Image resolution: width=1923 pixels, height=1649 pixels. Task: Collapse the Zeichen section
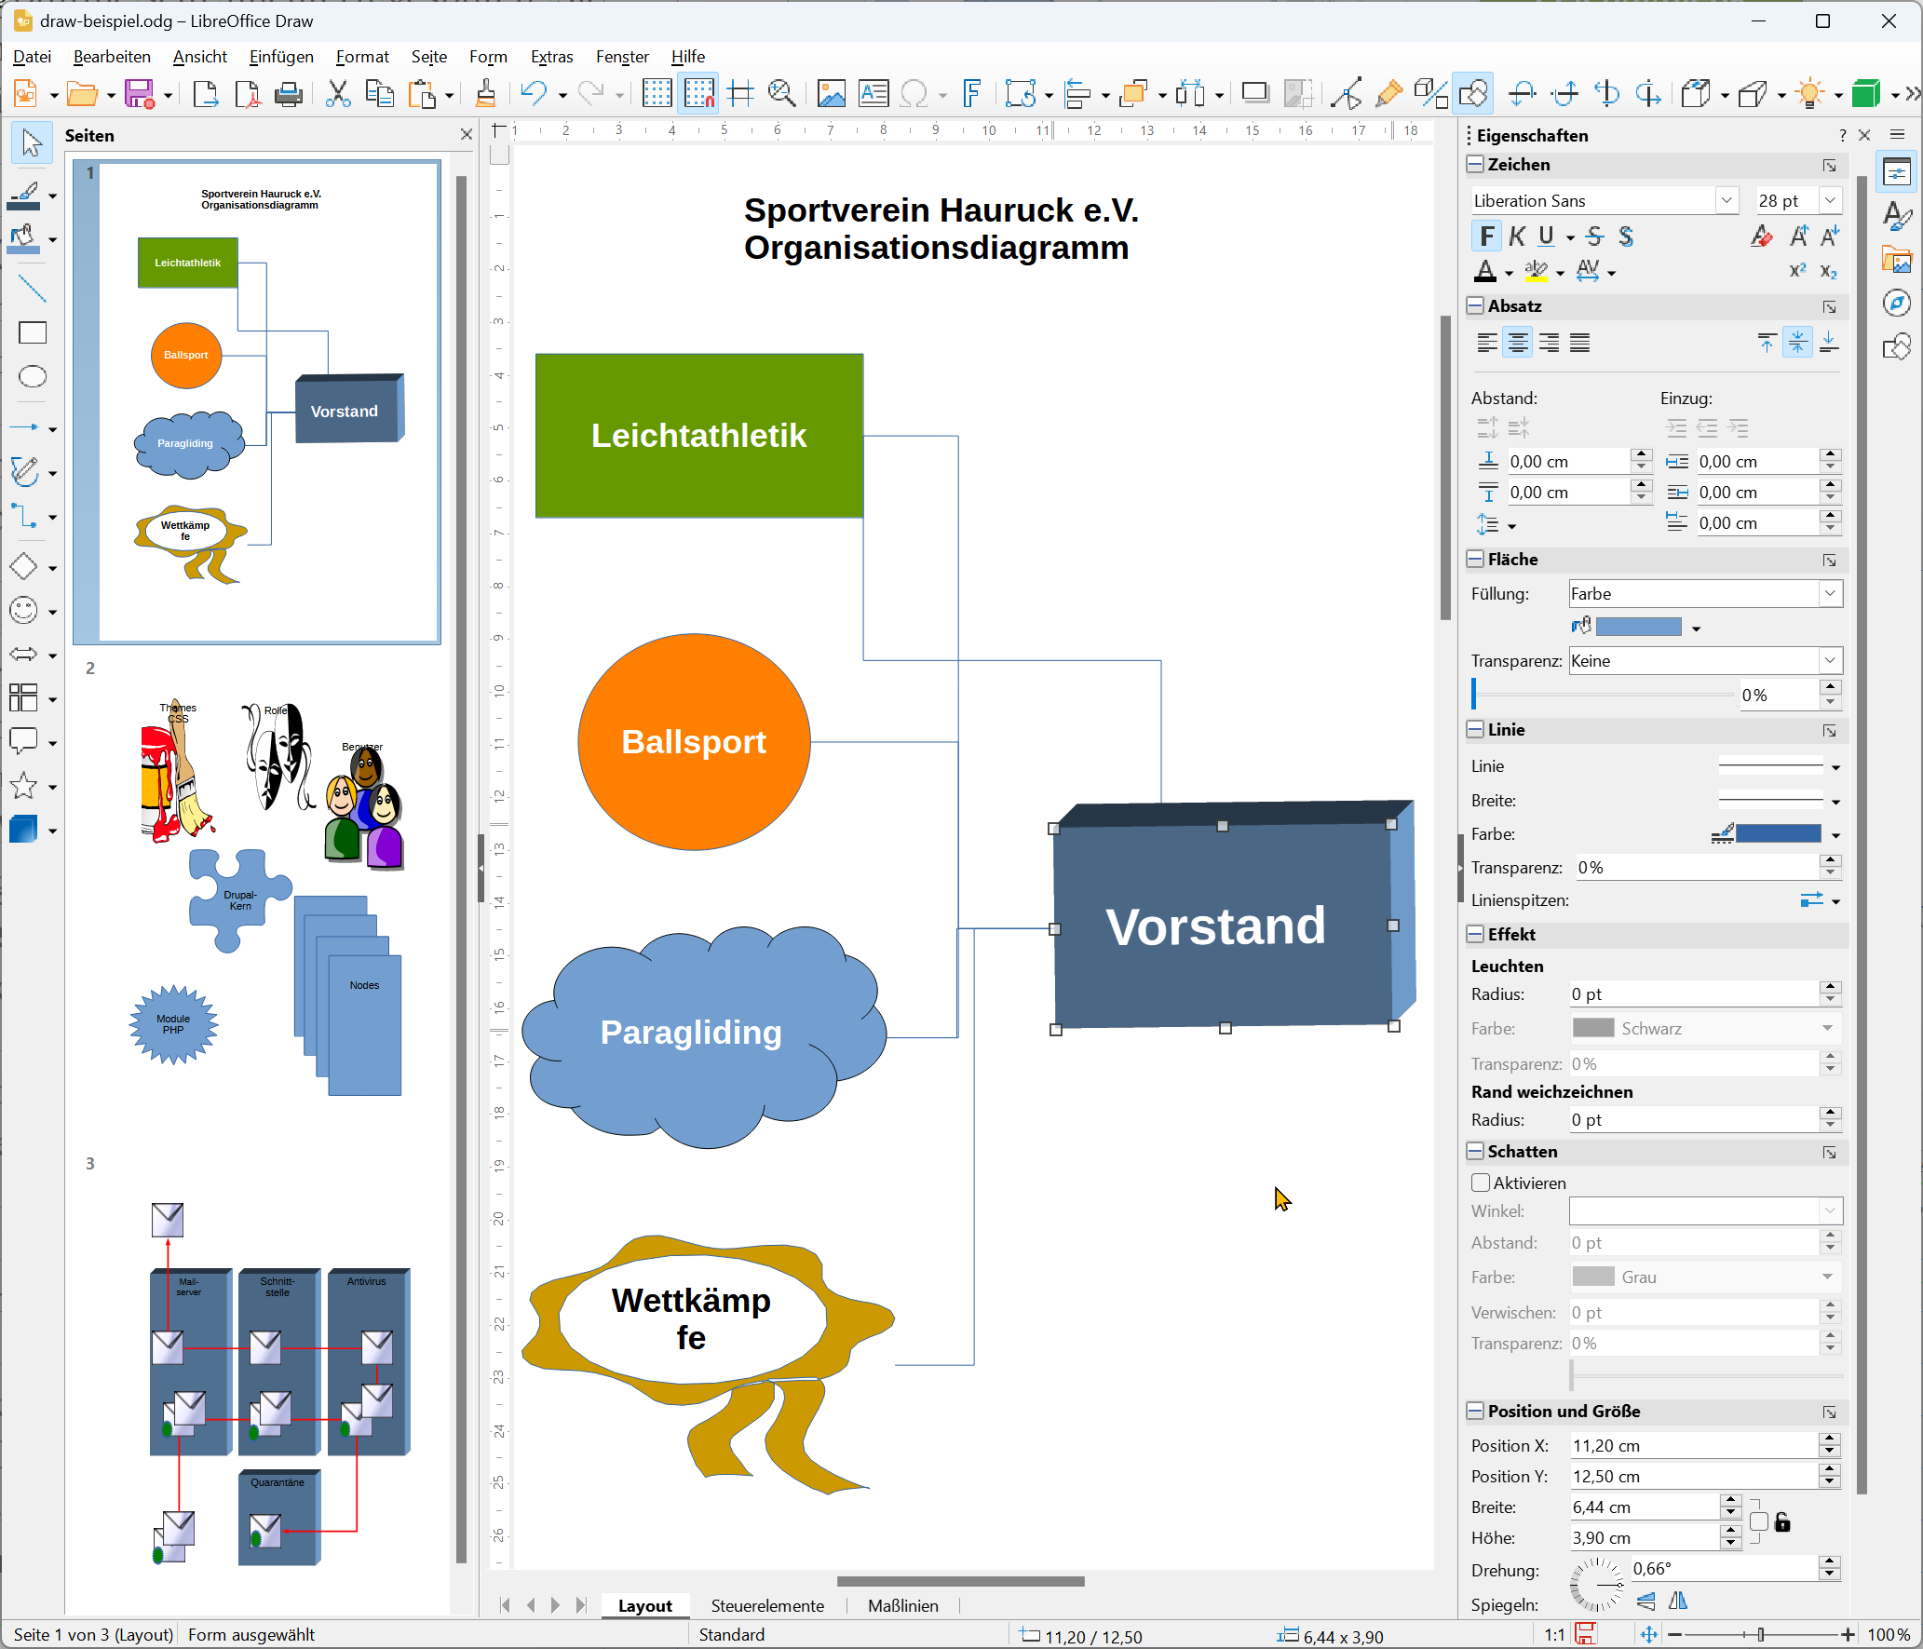click(x=1476, y=165)
